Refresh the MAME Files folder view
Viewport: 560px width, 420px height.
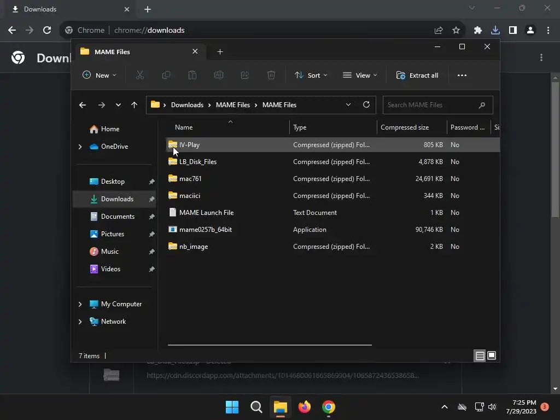coord(366,104)
